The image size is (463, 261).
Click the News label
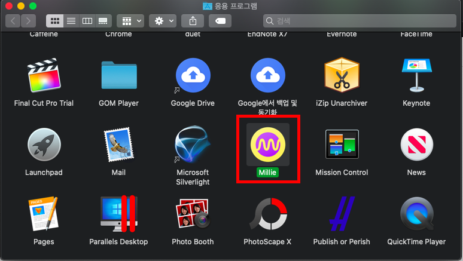[x=416, y=173]
